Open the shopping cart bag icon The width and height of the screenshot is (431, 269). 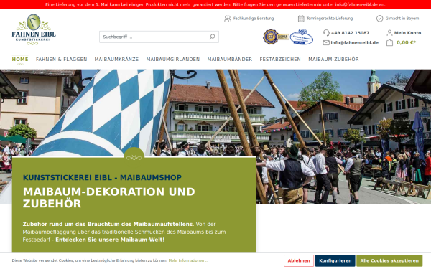coord(389,42)
